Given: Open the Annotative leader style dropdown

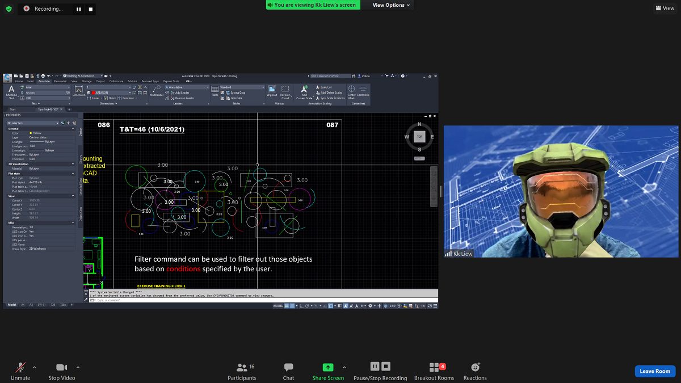Looking at the screenshot, I should coord(187,87).
